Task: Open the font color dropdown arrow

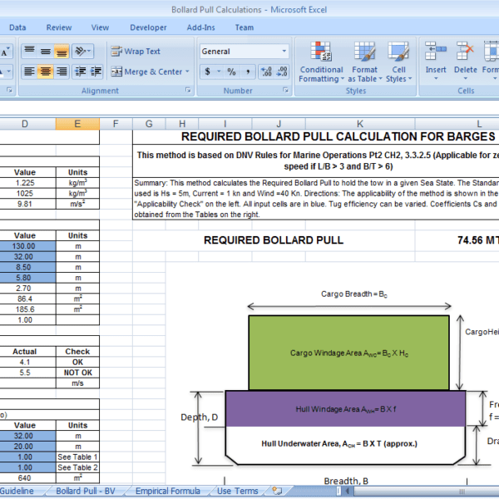Action: tap(9, 72)
